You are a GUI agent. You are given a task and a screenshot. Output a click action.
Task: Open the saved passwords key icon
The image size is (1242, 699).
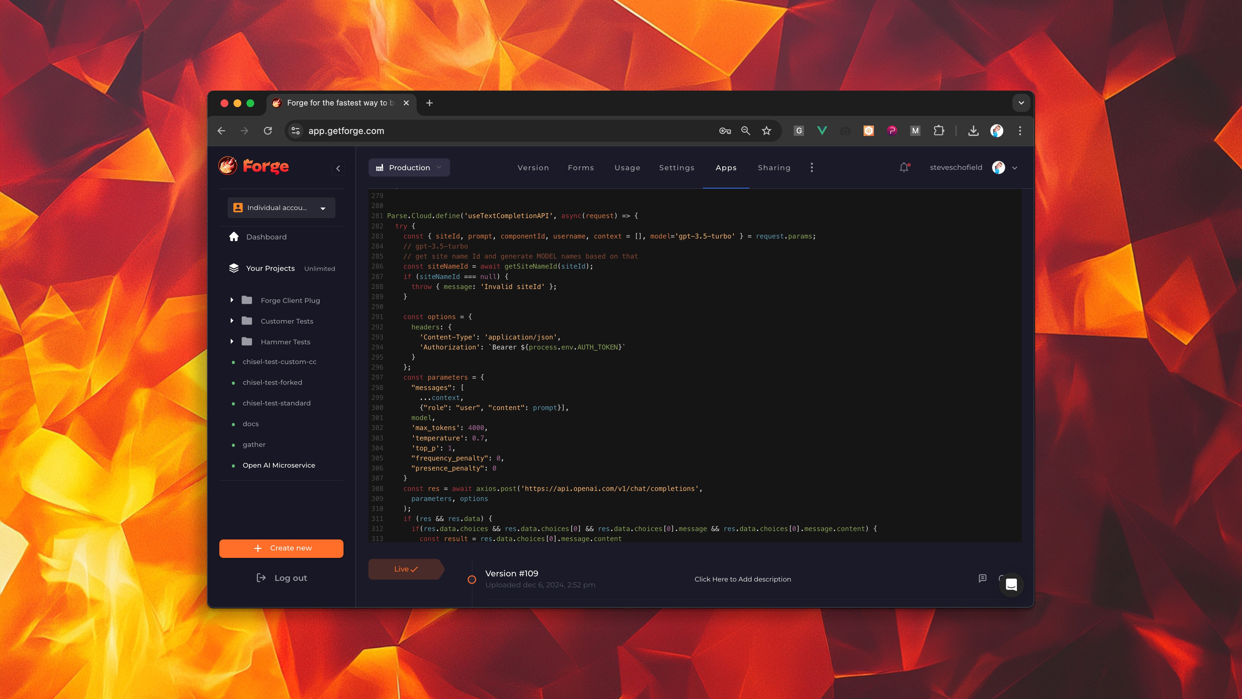[725, 131]
